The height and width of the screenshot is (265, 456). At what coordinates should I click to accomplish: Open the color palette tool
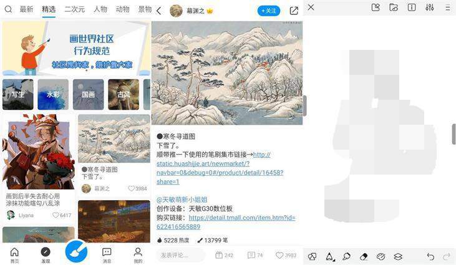[381, 256]
